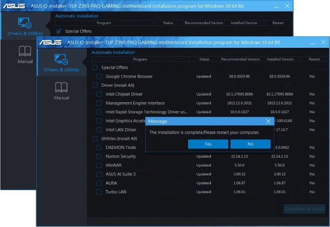This screenshot has height=227, width=330.
Task: Check the Management Engine Interface checkbox
Action: 99,103
